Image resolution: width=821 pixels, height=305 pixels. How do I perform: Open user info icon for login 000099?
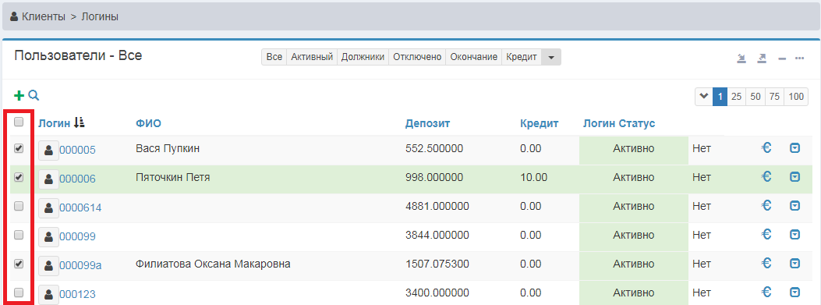pyautogui.click(x=48, y=237)
